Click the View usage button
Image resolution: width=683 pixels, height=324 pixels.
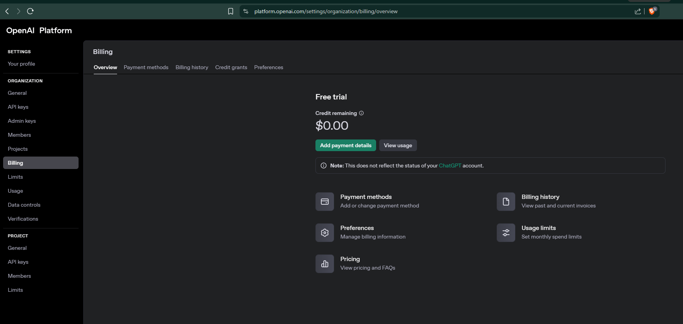[x=398, y=145]
